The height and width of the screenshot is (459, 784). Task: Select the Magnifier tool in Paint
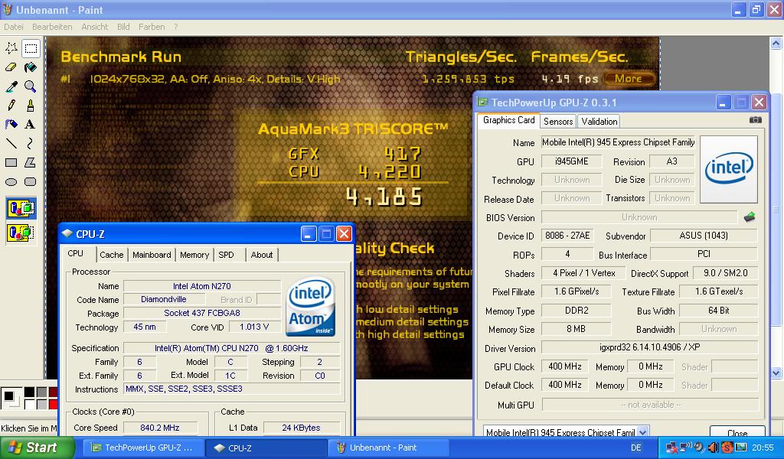click(31, 86)
